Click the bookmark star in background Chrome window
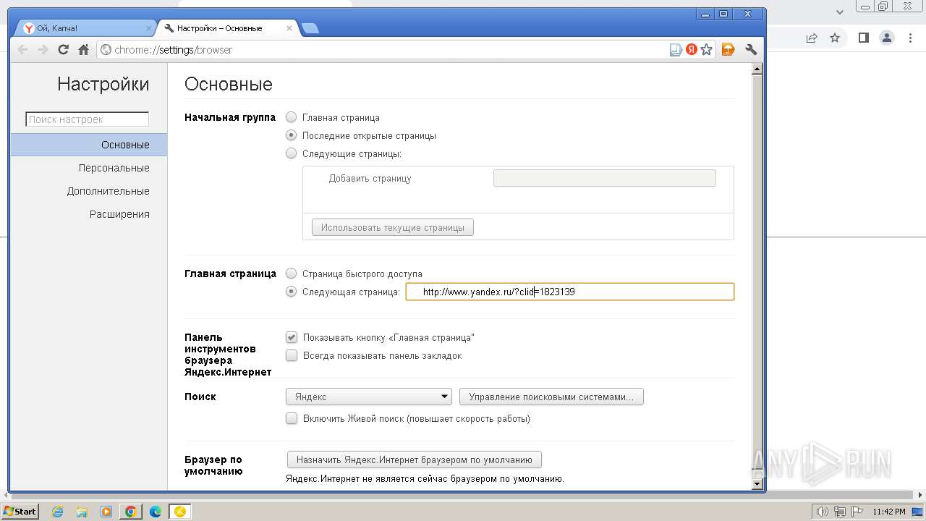The height and width of the screenshot is (521, 926). click(835, 38)
